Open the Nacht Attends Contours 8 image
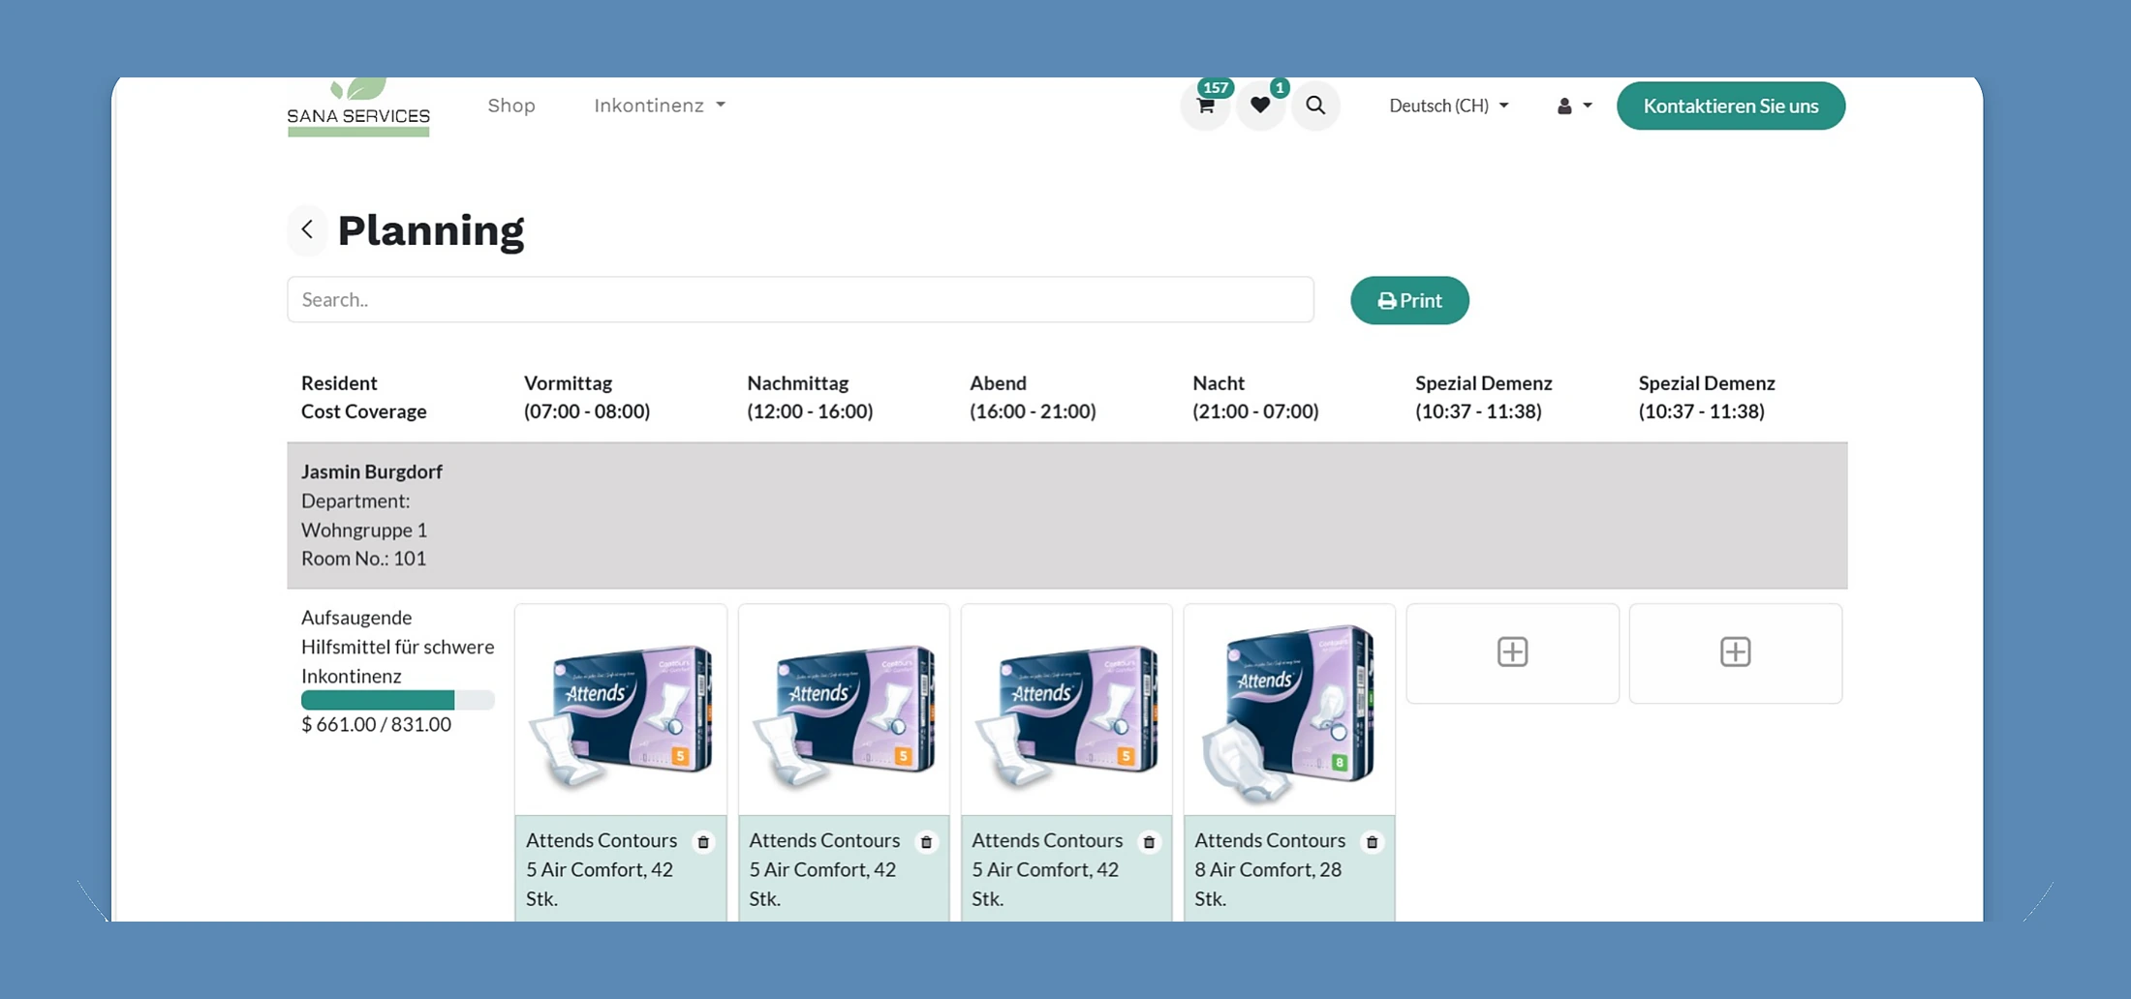The width and height of the screenshot is (2131, 999). 1289,711
